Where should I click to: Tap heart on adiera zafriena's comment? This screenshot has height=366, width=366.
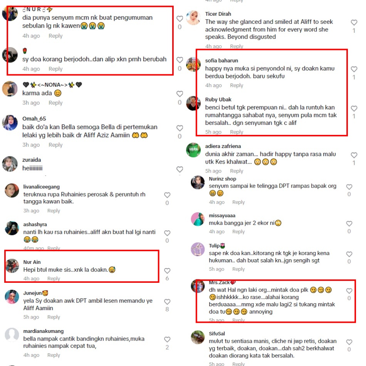[354, 155]
